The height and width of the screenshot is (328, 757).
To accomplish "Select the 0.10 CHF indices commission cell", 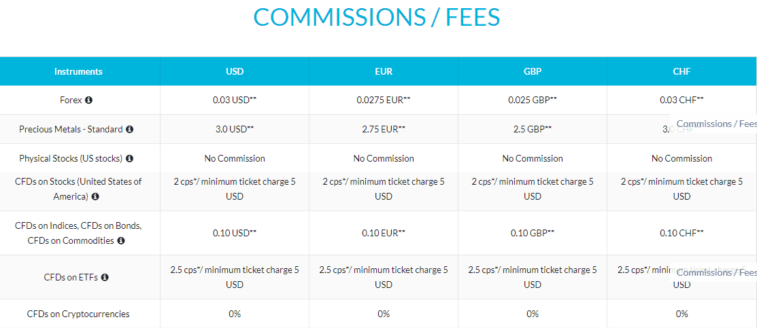I will coord(682,233).
